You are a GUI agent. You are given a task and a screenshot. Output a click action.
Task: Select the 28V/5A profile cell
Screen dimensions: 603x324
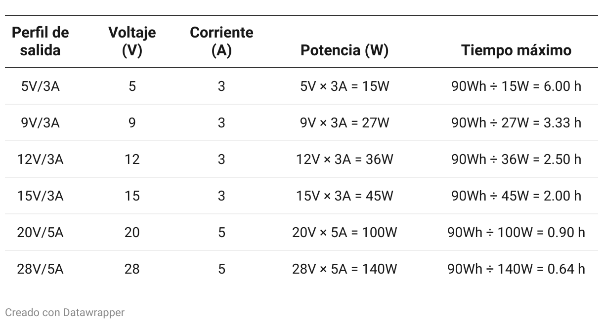pos(40,269)
